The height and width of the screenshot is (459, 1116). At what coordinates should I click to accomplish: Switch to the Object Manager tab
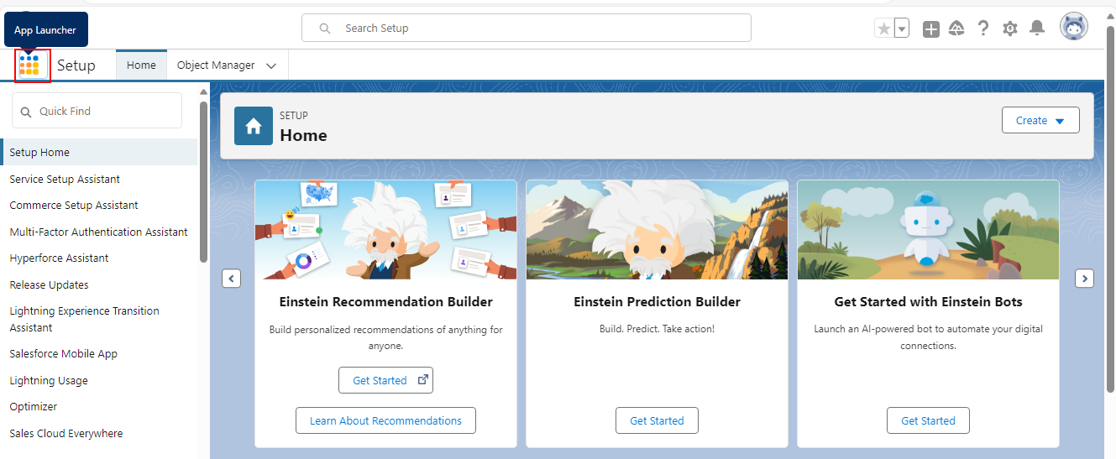coord(216,65)
